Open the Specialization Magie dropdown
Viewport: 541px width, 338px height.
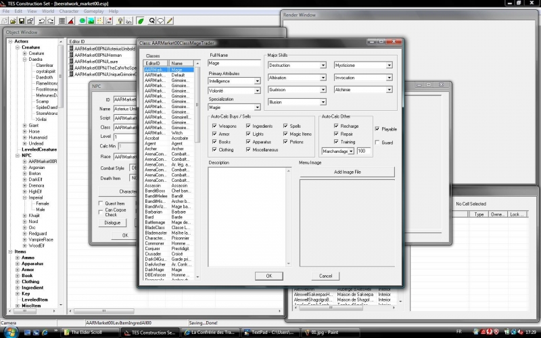tap(257, 108)
